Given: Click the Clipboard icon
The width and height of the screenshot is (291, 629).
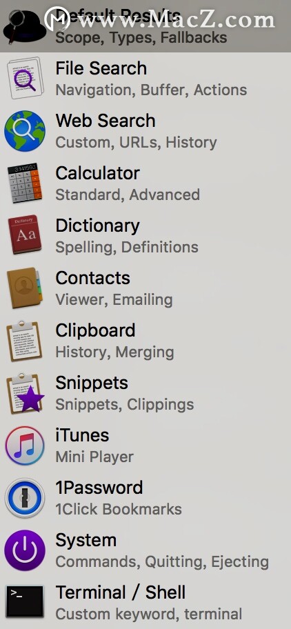Looking at the screenshot, I should pos(24,341).
